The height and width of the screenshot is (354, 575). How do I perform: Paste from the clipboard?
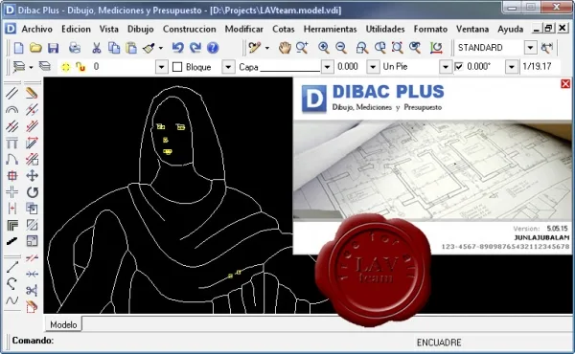[x=131, y=48]
